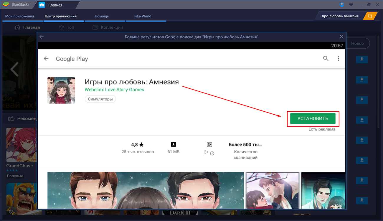This screenshot has height=221, width=383.
Task: Open the Помощь tab
Action: (102, 16)
